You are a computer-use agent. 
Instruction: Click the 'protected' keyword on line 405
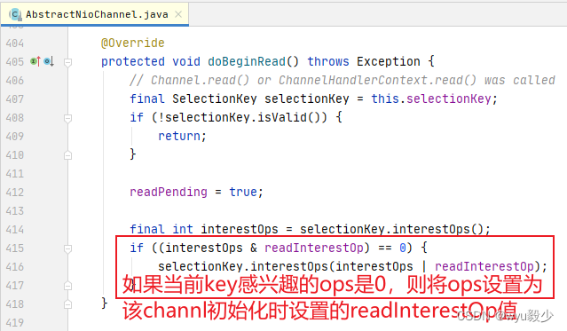click(x=133, y=61)
